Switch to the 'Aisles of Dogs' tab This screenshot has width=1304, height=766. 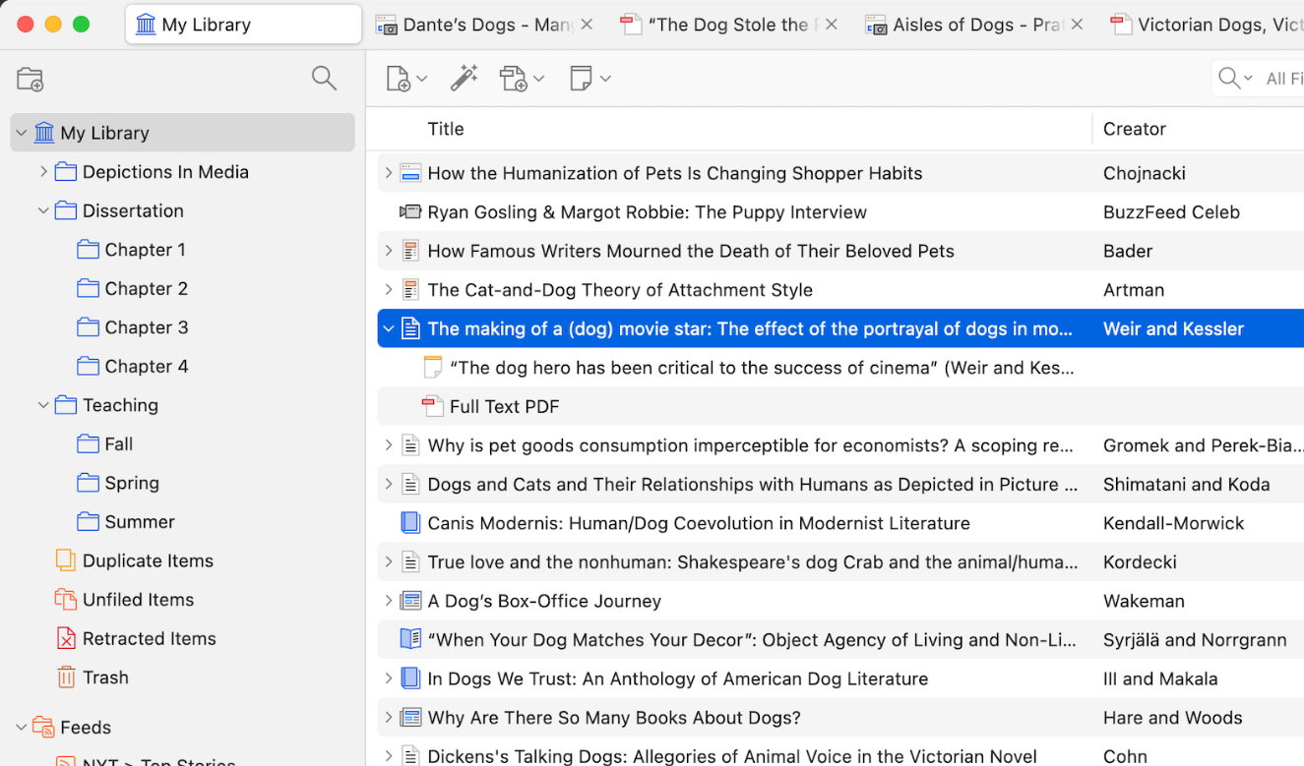click(970, 24)
